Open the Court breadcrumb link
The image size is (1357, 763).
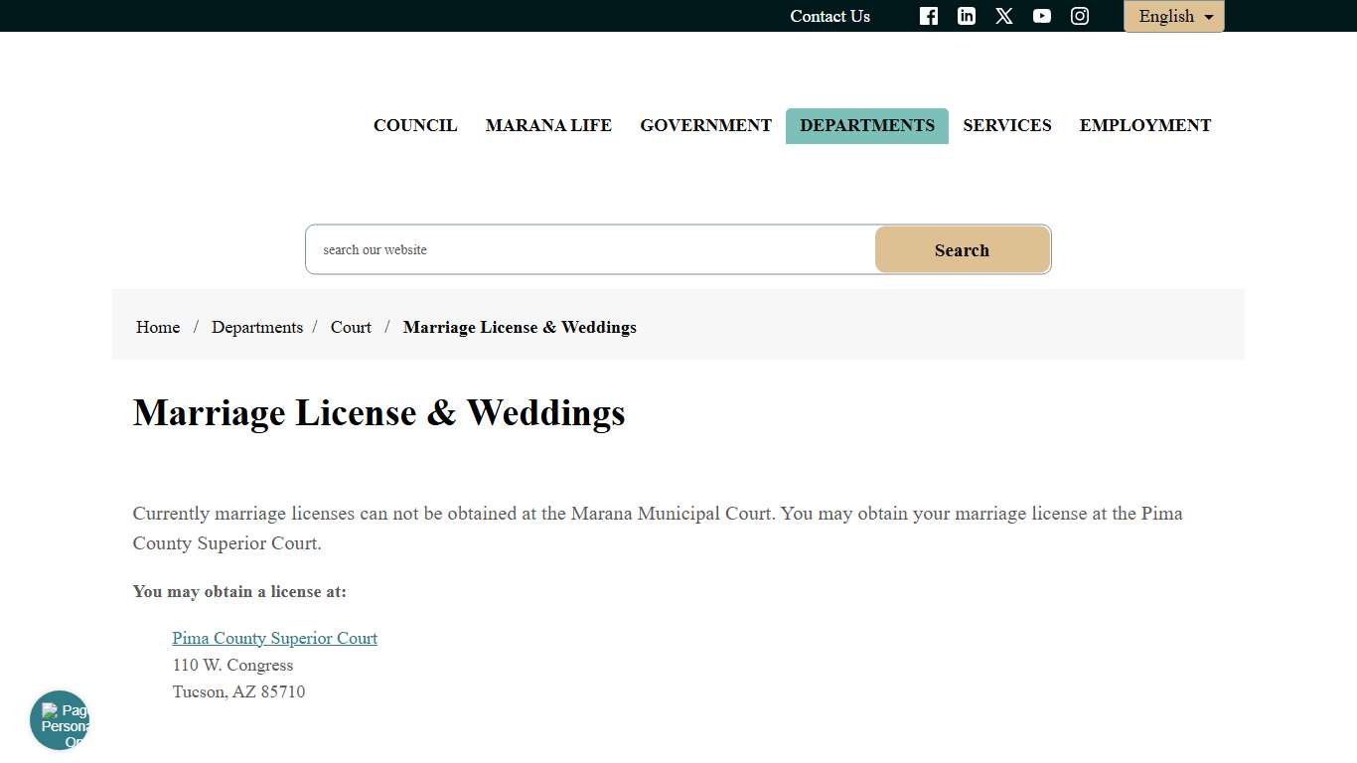(x=350, y=327)
